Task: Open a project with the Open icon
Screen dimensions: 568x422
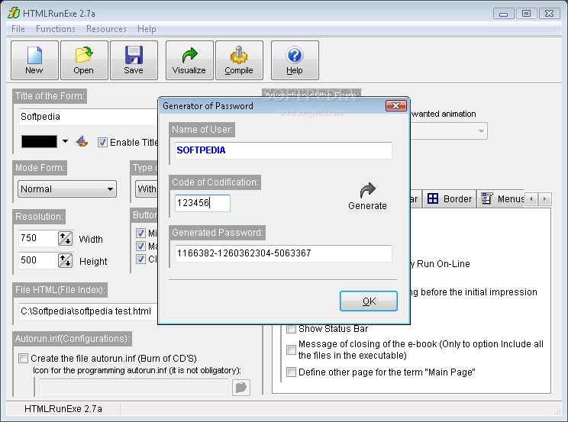Action: click(84, 56)
